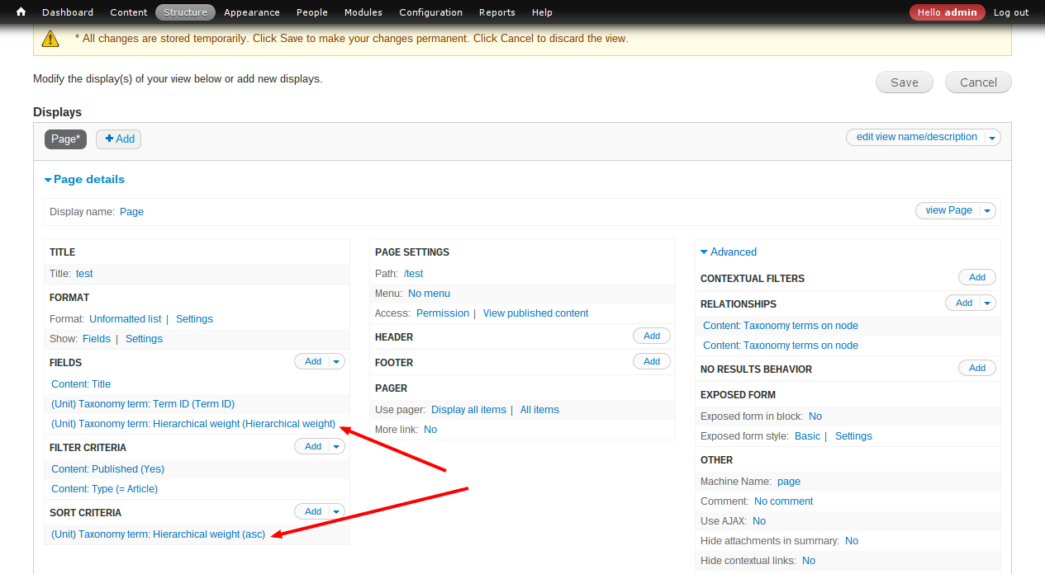
Task: Click the Unformatted list format link
Action: 126,319
